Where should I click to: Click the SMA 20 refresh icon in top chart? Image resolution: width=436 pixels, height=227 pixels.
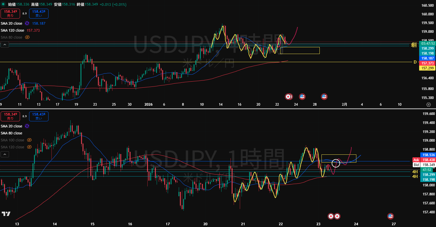pos(27,23)
